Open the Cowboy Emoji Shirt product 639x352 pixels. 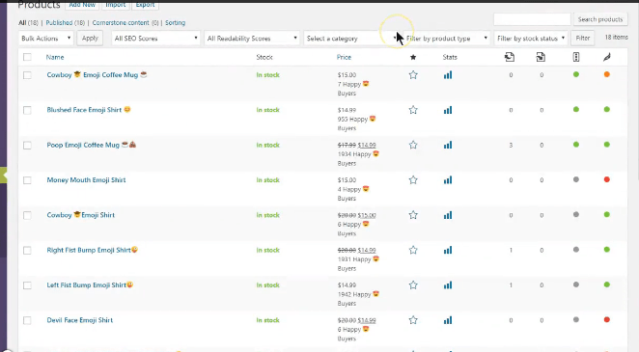(81, 215)
